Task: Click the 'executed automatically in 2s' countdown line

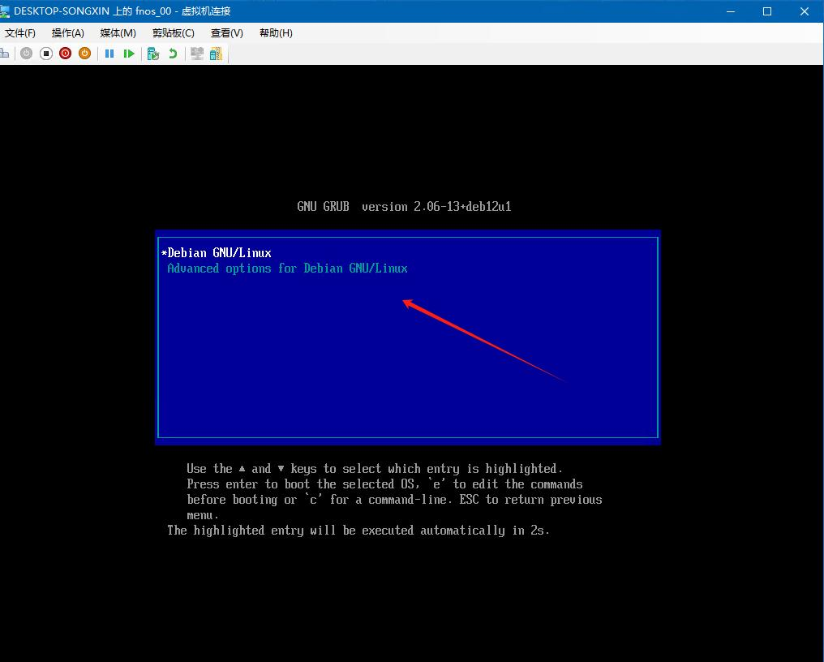Action: click(x=358, y=531)
